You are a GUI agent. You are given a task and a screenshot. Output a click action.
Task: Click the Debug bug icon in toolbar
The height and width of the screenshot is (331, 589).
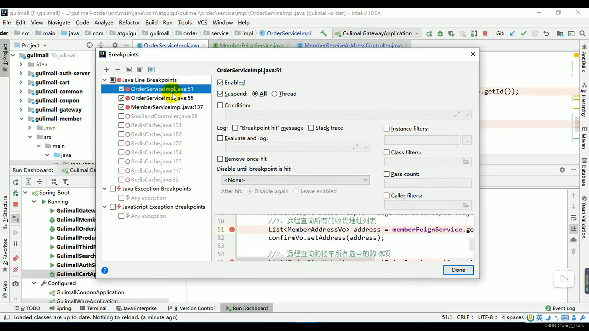440,33
